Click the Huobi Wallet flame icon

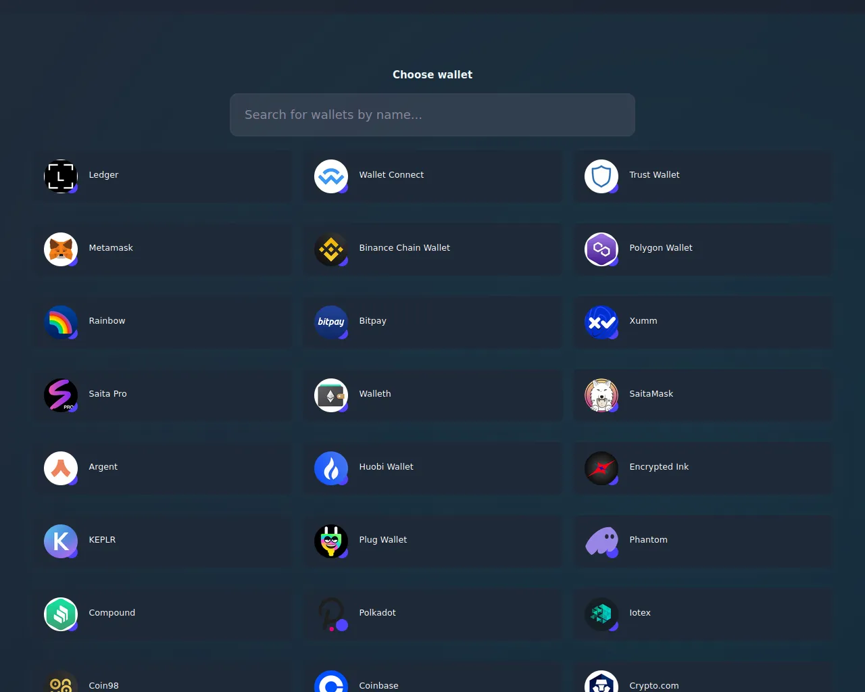coord(331,468)
